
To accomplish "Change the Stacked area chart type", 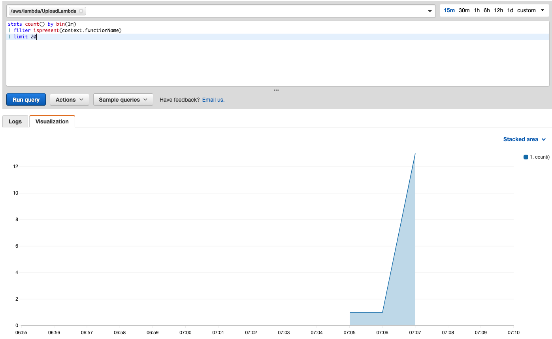I will point(524,139).
